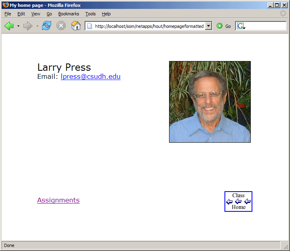290x251 pixels.
Task: Click the 'Done' status bar text
Action: 9,245
